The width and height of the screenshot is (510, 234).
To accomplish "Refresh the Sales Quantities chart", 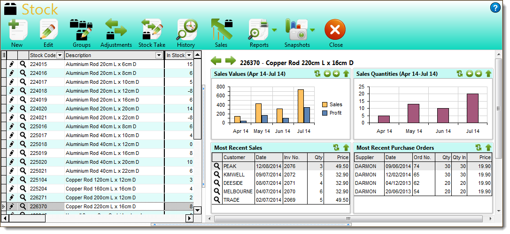I will click(460, 73).
